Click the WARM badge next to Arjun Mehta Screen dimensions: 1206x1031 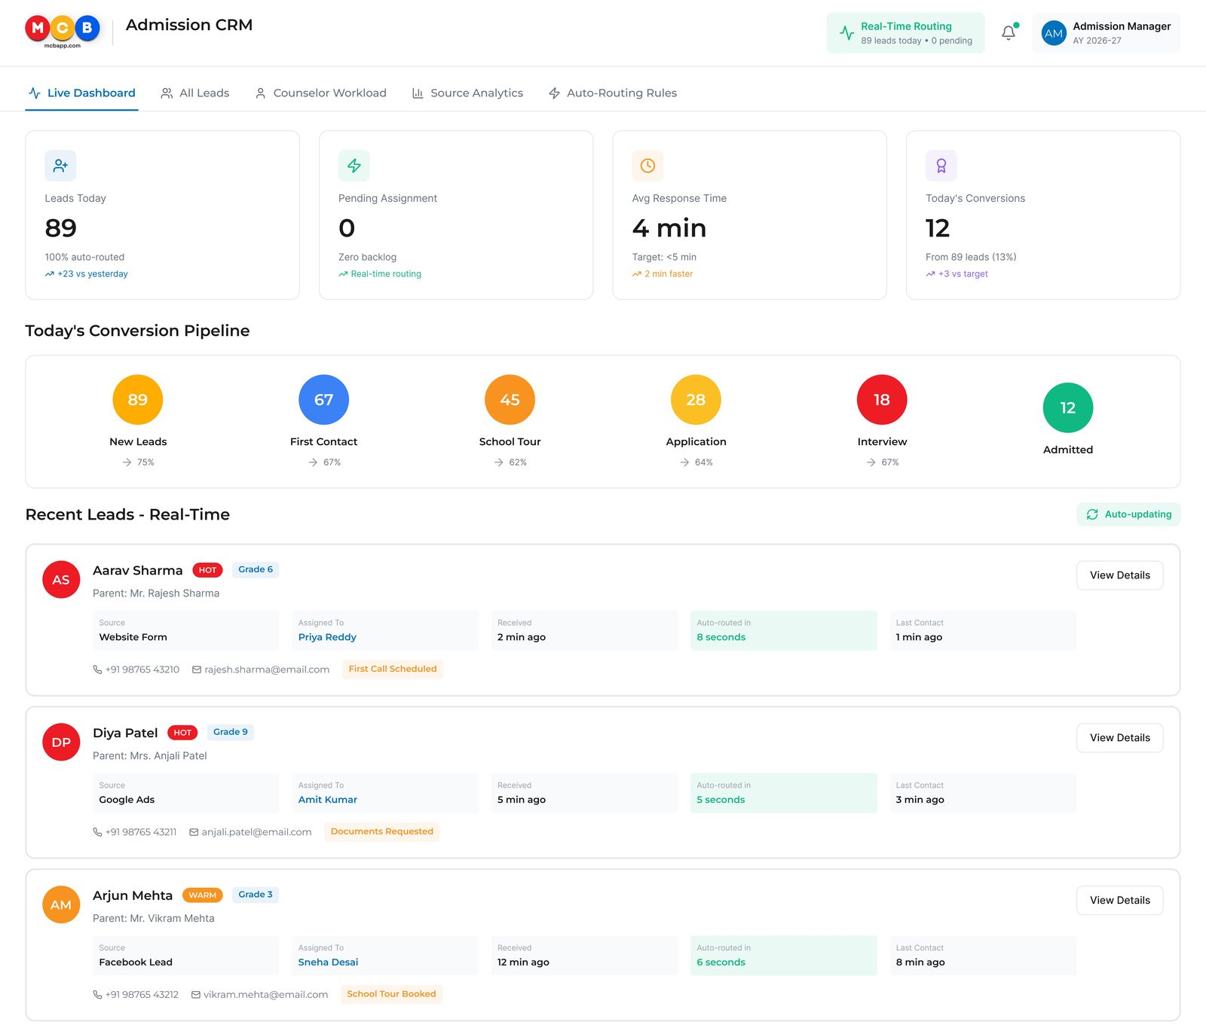pos(202,895)
